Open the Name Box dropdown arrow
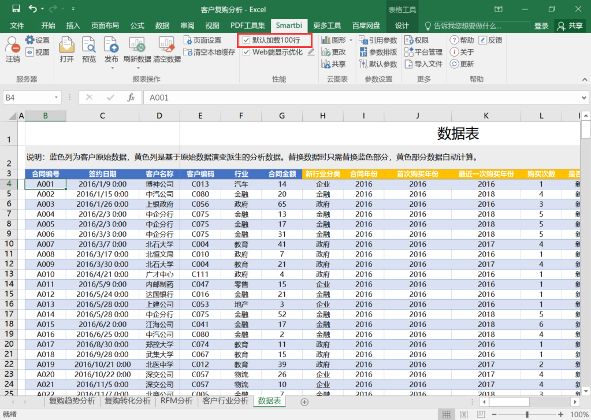This screenshot has width=591, height=420. (x=56, y=98)
